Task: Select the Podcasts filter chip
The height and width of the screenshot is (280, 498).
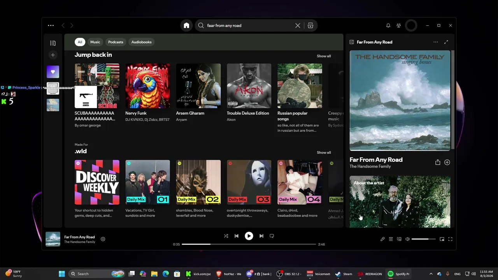Action: [x=116, y=42]
